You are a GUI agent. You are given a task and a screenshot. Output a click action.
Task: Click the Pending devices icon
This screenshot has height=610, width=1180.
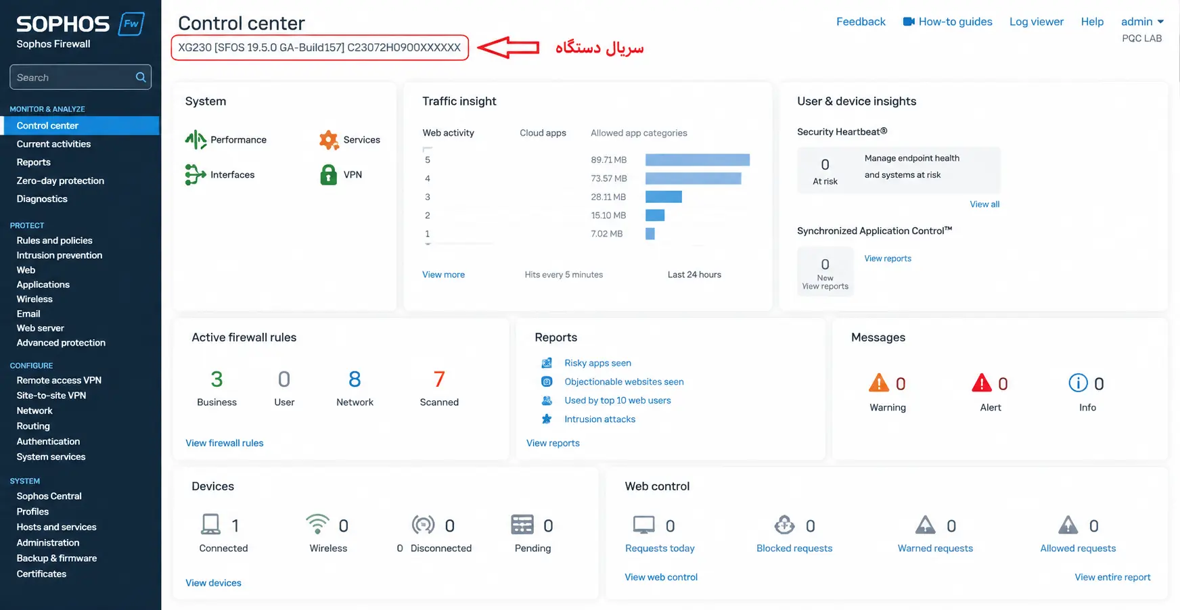coord(522,525)
